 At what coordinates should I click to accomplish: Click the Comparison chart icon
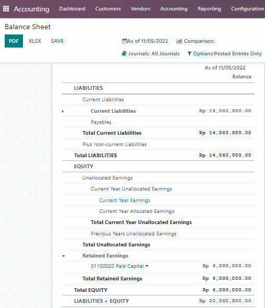[x=179, y=41]
